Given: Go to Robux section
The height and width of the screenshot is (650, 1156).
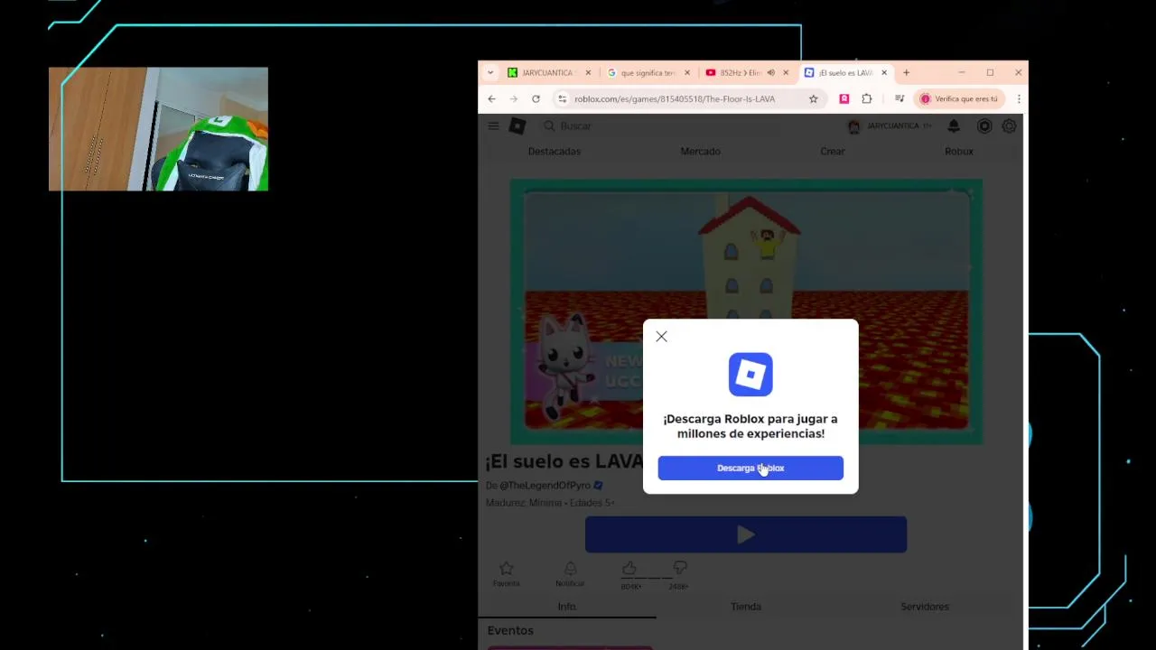Looking at the screenshot, I should point(959,152).
